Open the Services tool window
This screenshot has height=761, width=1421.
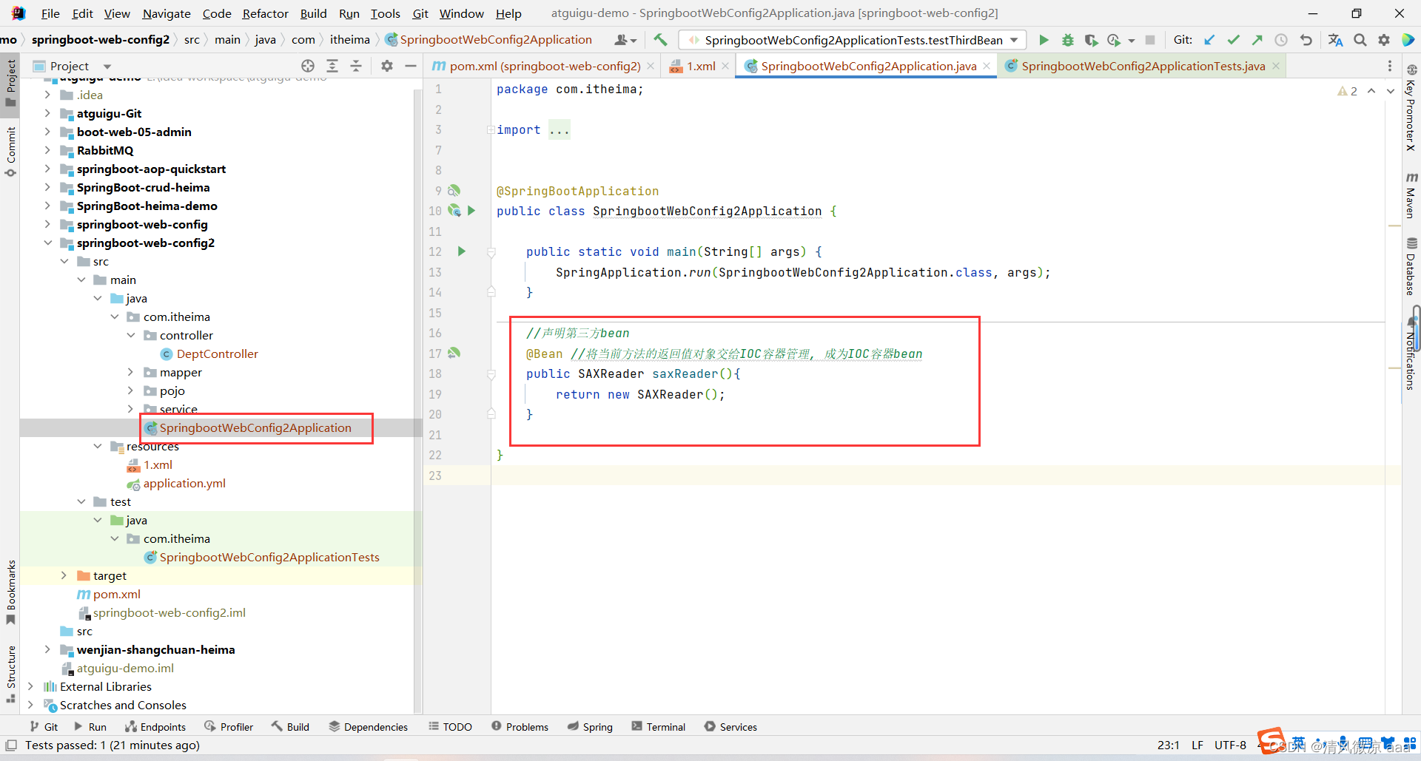coord(730,727)
